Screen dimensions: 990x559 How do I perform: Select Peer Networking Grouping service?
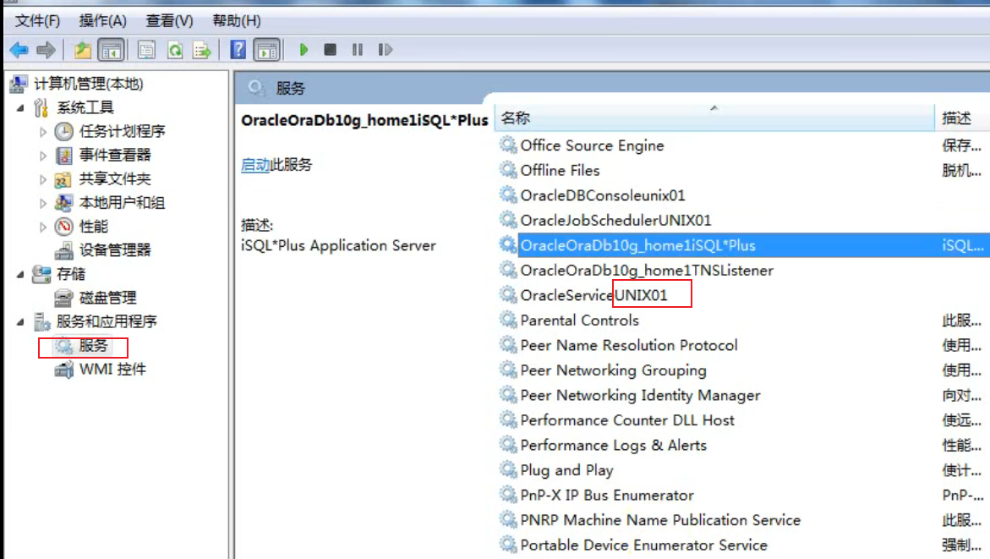point(613,370)
